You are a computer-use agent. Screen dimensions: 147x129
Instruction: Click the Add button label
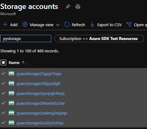click(14, 25)
